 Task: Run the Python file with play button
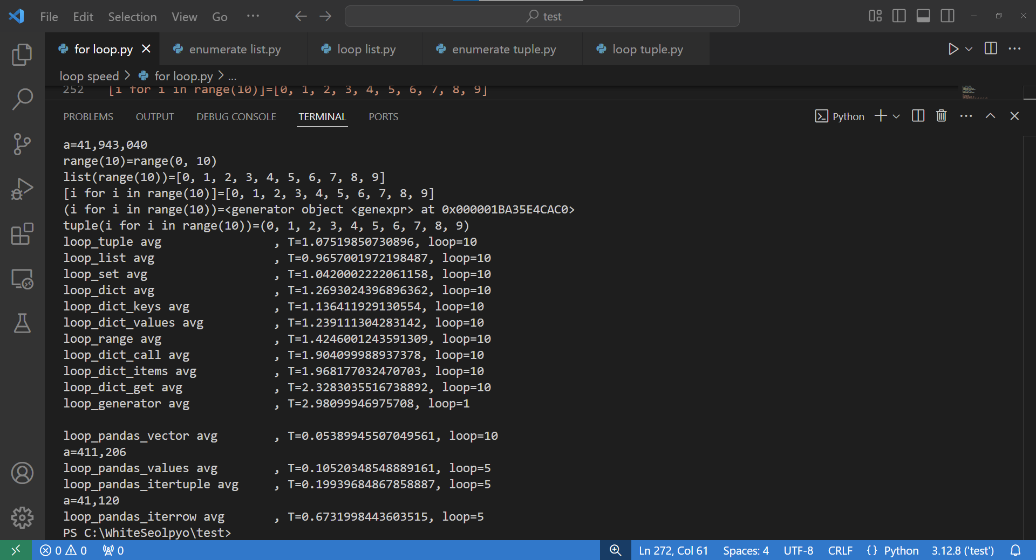(953, 49)
